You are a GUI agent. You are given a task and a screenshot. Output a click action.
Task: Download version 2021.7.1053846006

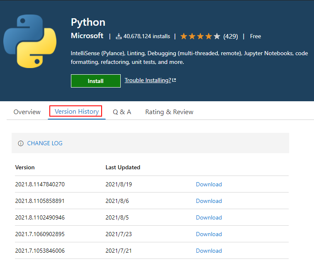tap(209, 251)
